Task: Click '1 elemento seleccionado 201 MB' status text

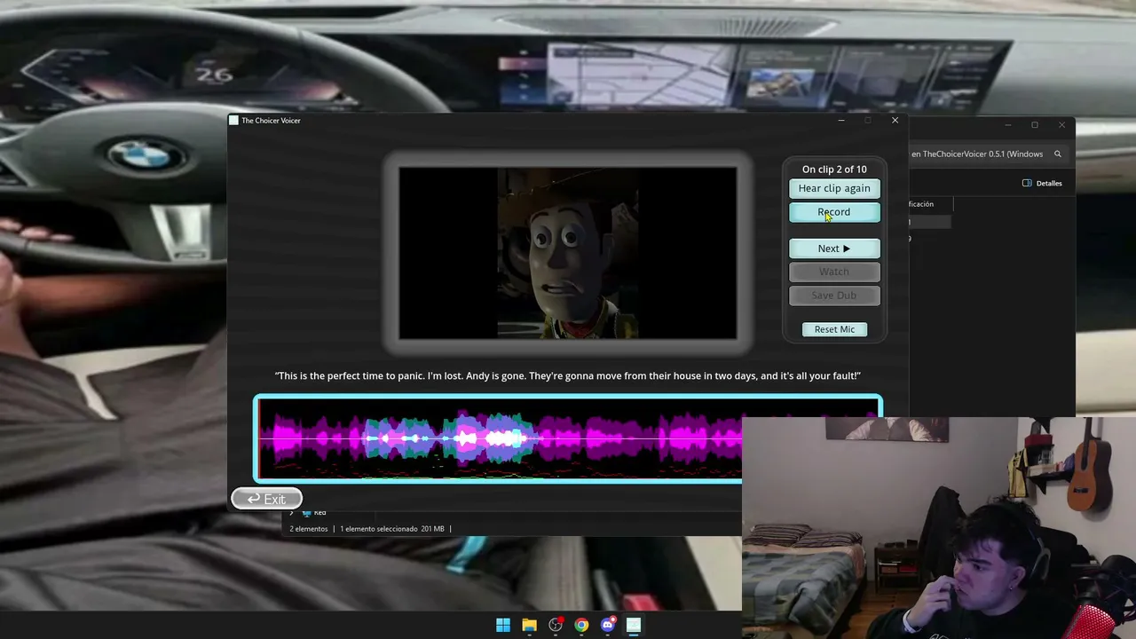Action: click(392, 529)
